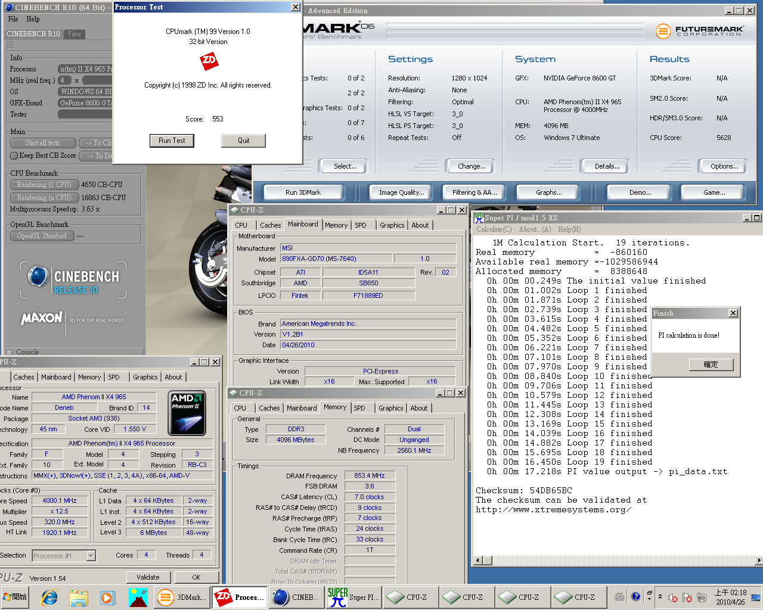Click the muted volume tray icon
This screenshot has width=763, height=610.
click(673, 597)
